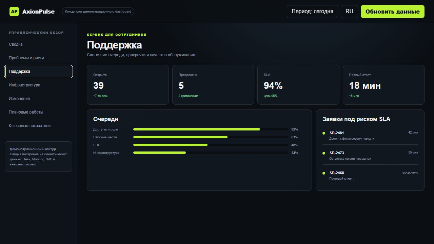
Task: Click the Очереди panel heading
Action: point(106,119)
